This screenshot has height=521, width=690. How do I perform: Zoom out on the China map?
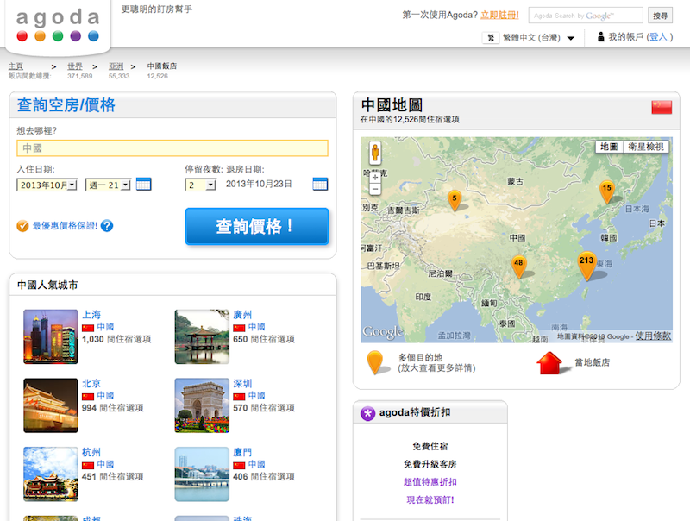pos(375,189)
